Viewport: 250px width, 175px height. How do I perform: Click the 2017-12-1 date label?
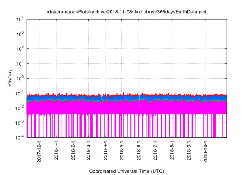(x=39, y=152)
